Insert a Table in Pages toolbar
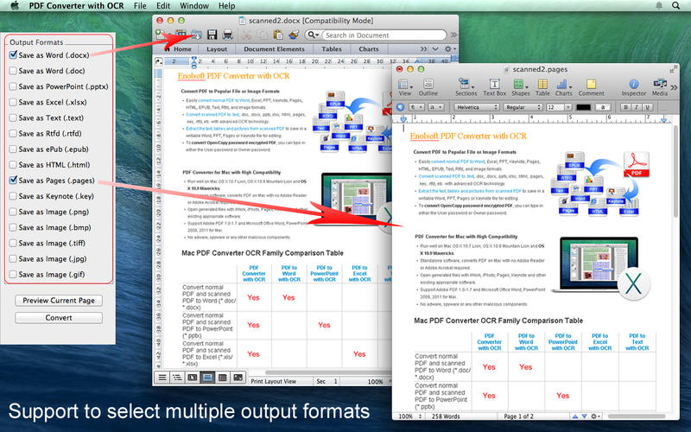The image size is (691, 432). click(x=542, y=87)
